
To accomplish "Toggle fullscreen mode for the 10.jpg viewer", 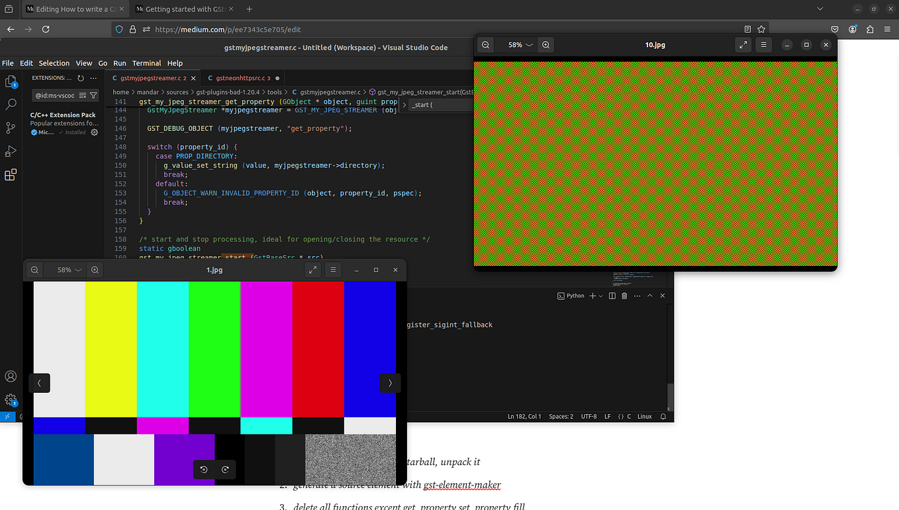I will pyautogui.click(x=743, y=44).
